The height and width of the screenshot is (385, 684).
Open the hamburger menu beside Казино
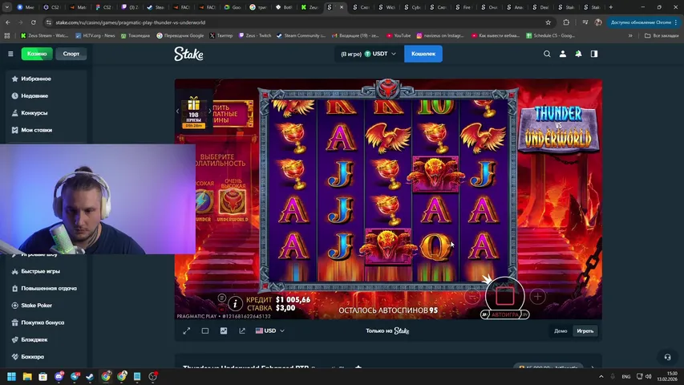click(10, 54)
